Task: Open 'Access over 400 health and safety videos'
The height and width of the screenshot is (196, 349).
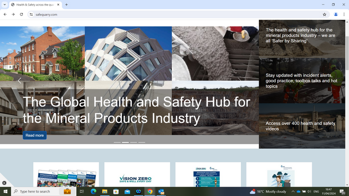Action: 302,126
